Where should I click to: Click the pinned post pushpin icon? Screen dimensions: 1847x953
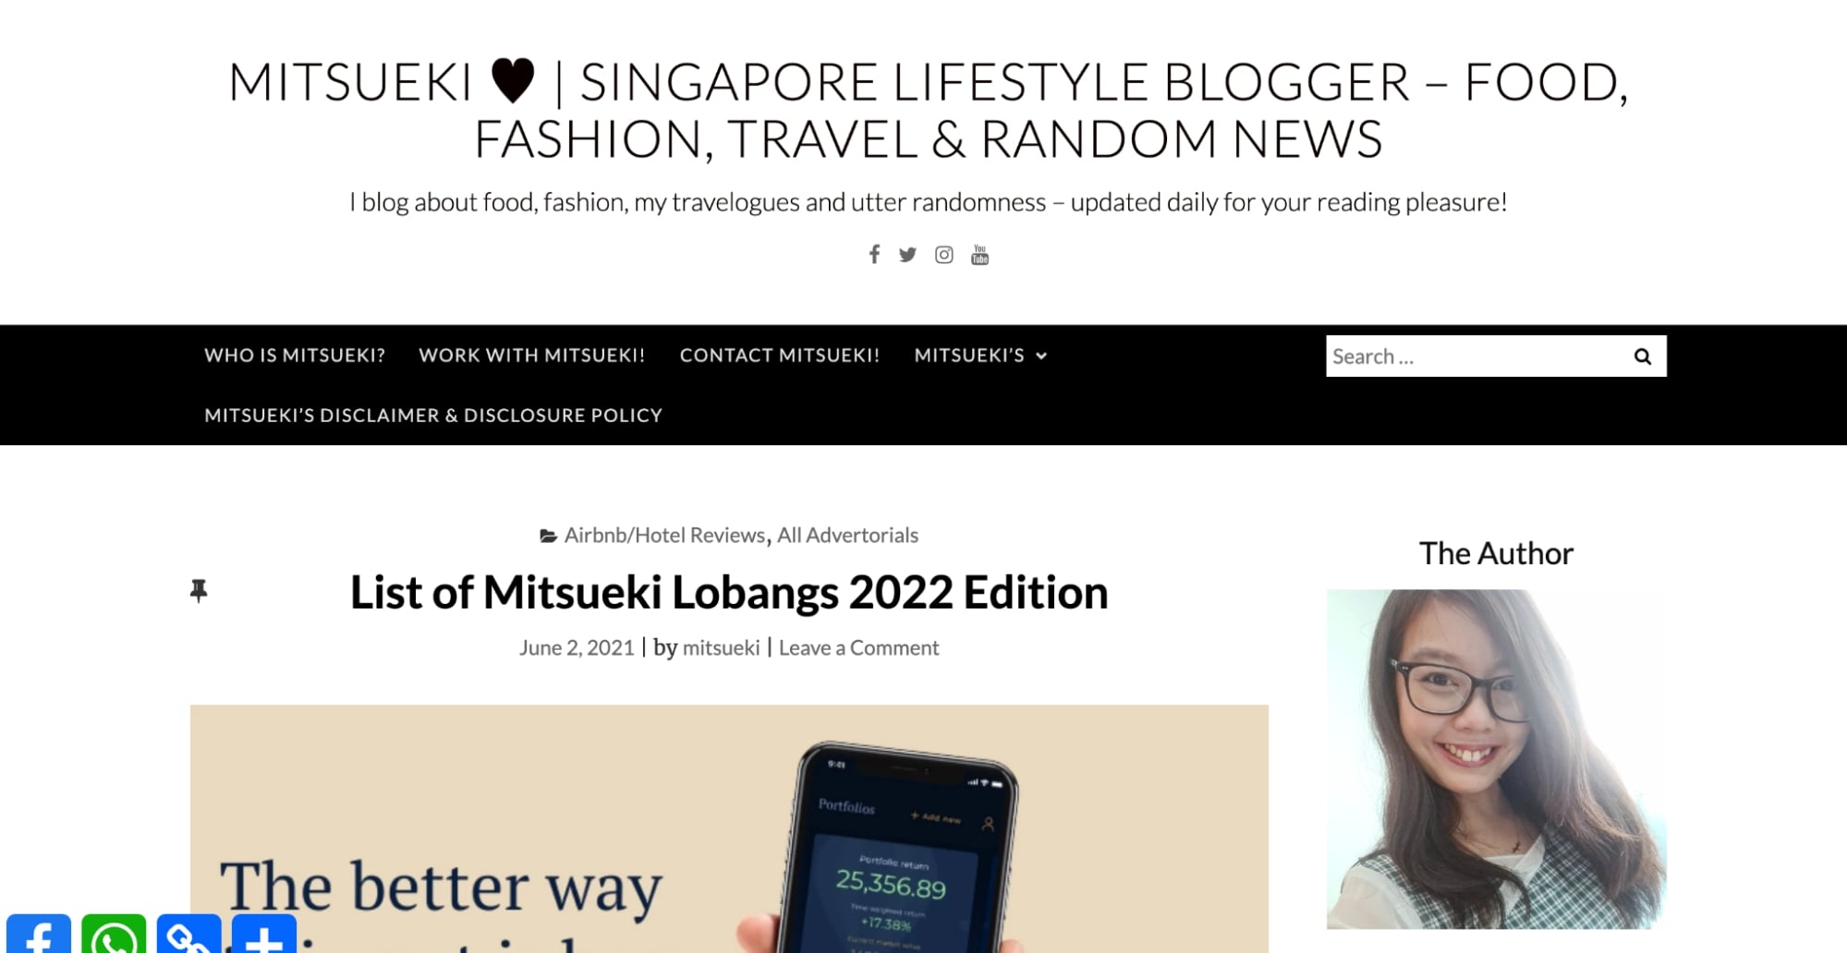199,591
